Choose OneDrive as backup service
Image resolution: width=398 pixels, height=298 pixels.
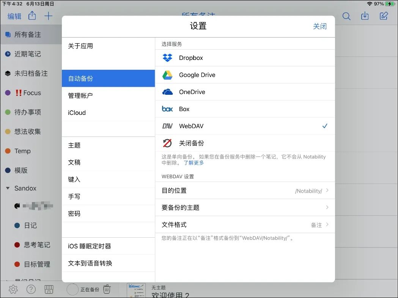(245, 92)
